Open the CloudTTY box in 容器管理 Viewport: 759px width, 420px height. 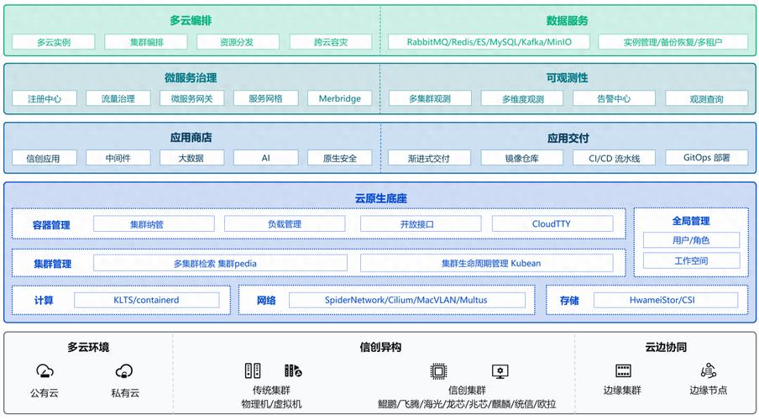click(551, 224)
